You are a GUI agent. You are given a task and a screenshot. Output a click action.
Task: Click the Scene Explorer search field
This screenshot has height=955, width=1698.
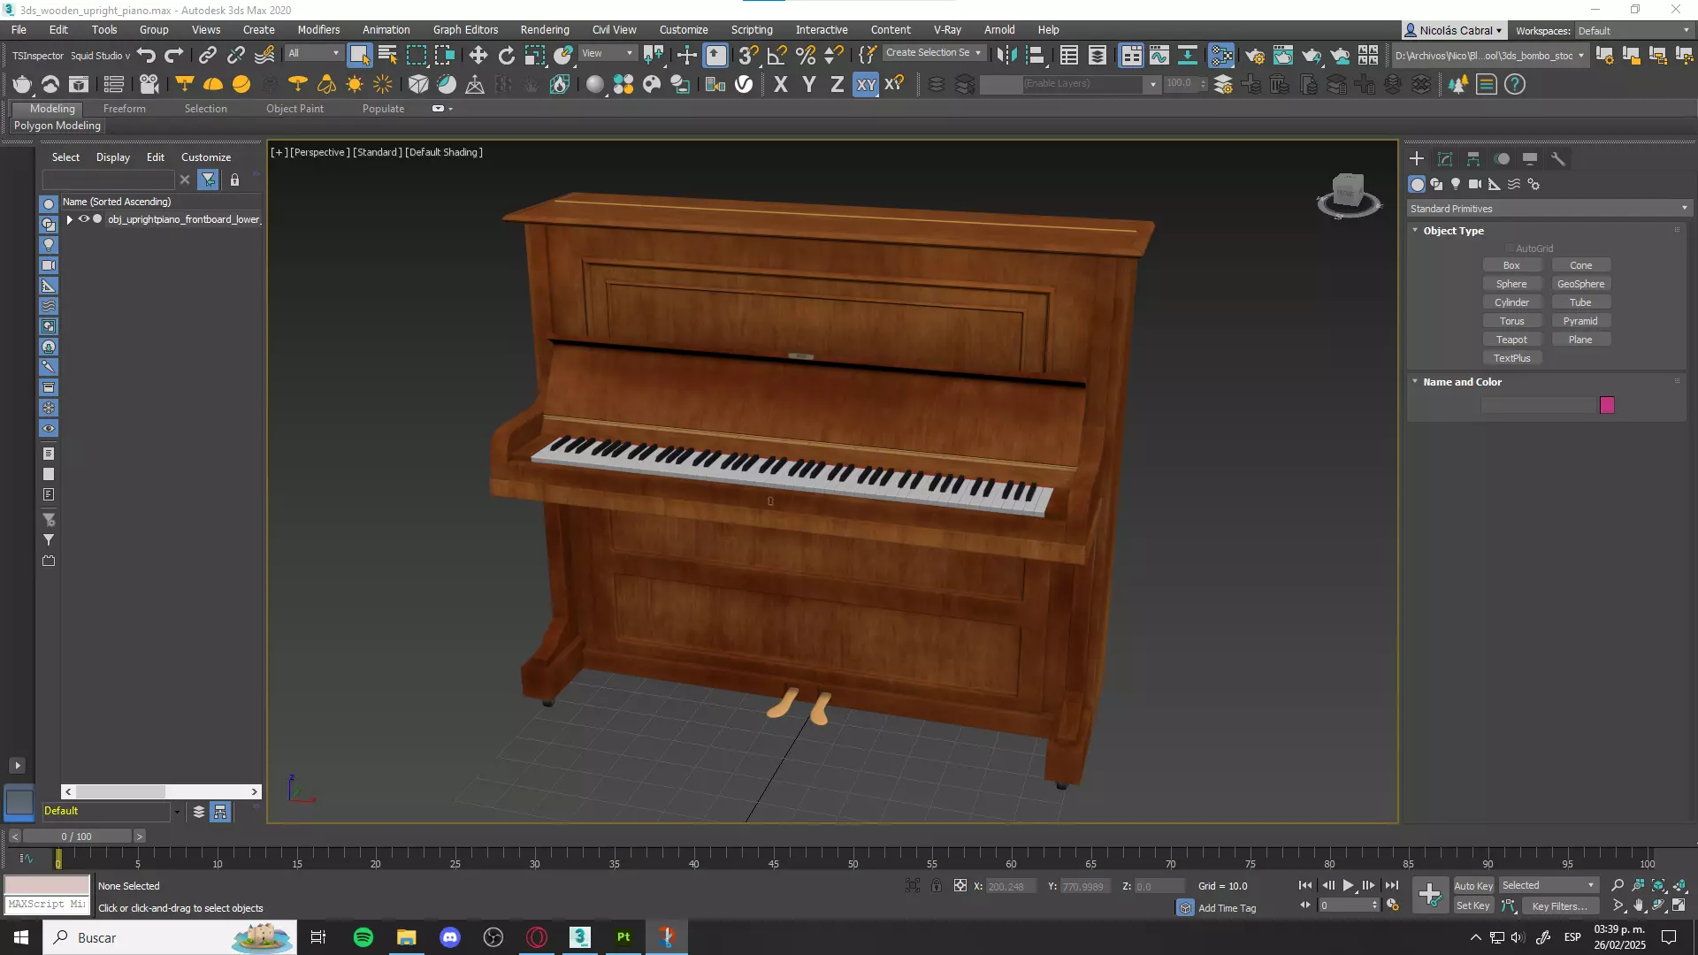pos(108,180)
